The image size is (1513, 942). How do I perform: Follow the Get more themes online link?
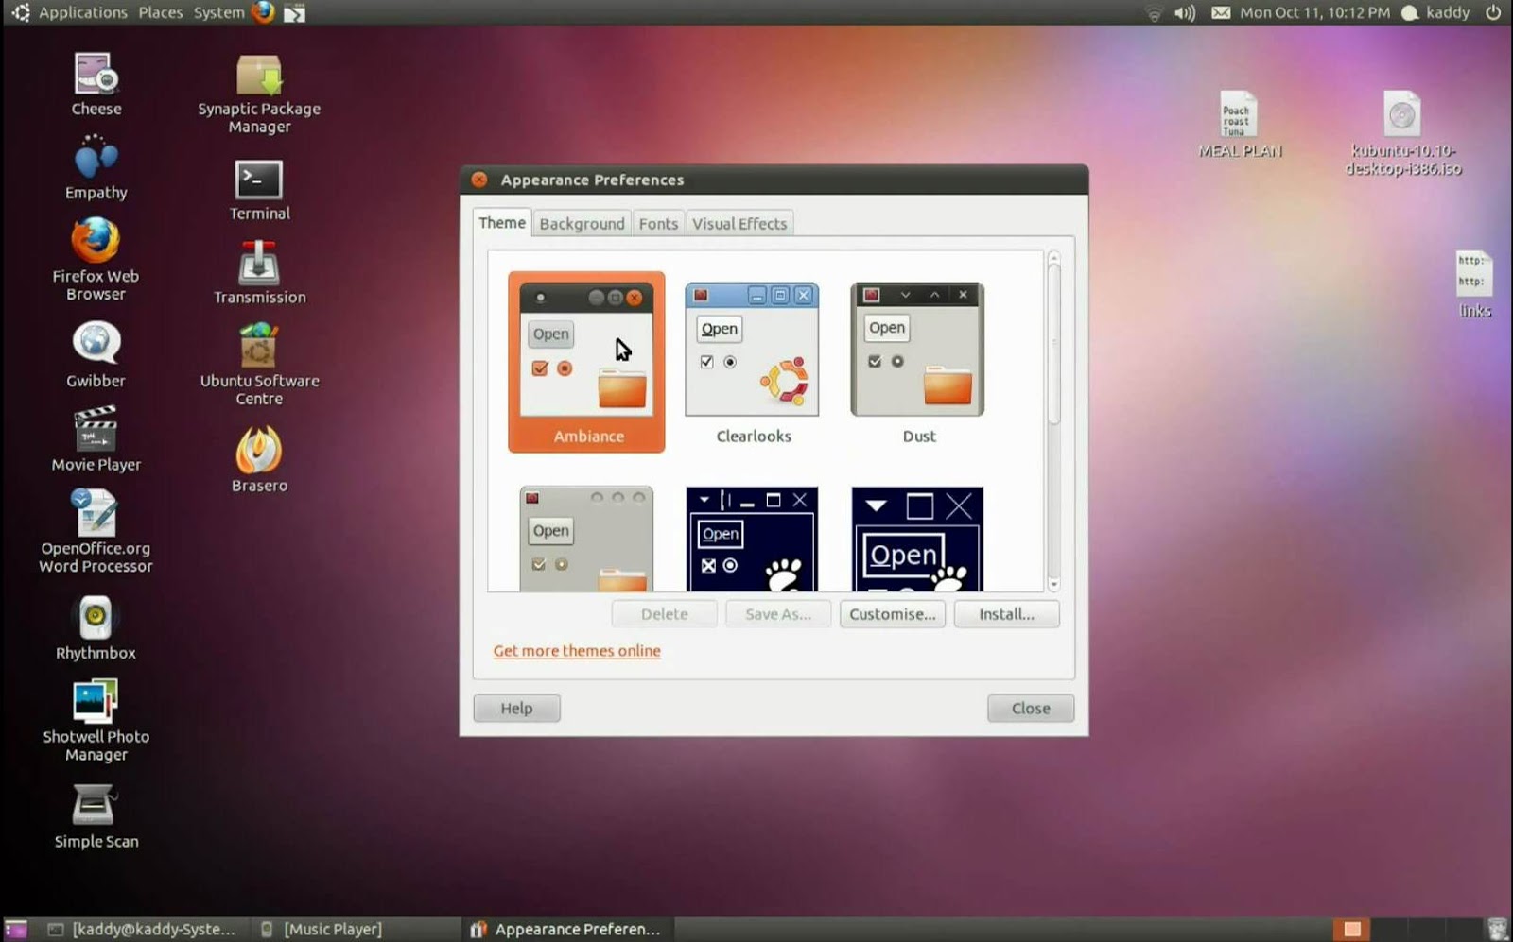click(x=577, y=650)
